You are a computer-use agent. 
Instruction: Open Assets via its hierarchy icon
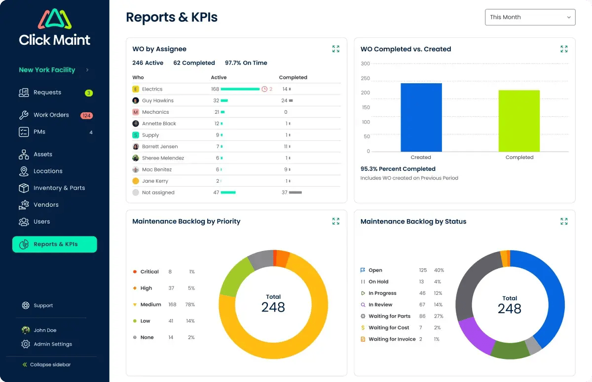tap(24, 155)
